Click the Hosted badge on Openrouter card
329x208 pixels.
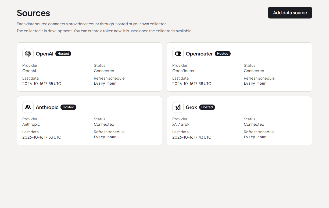pos(223,54)
